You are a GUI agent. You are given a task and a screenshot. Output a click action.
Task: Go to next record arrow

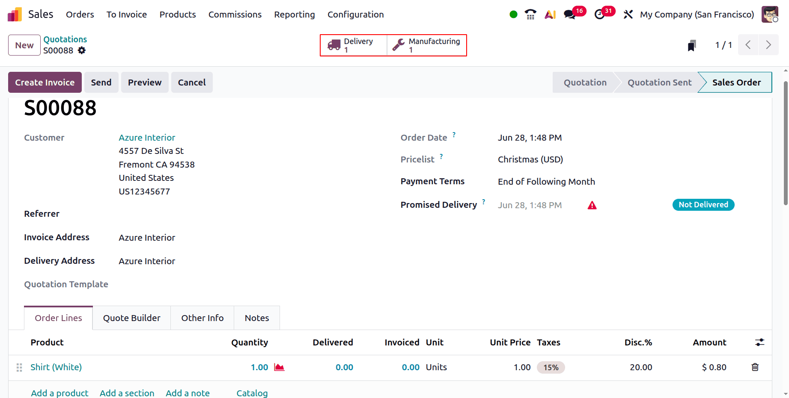pos(768,45)
